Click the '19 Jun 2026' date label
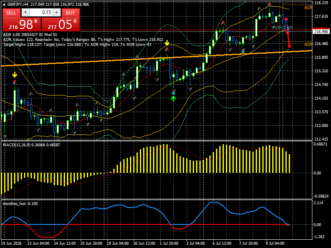331x248 pixels. [12, 243]
